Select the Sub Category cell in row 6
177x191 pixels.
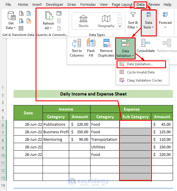(135, 124)
